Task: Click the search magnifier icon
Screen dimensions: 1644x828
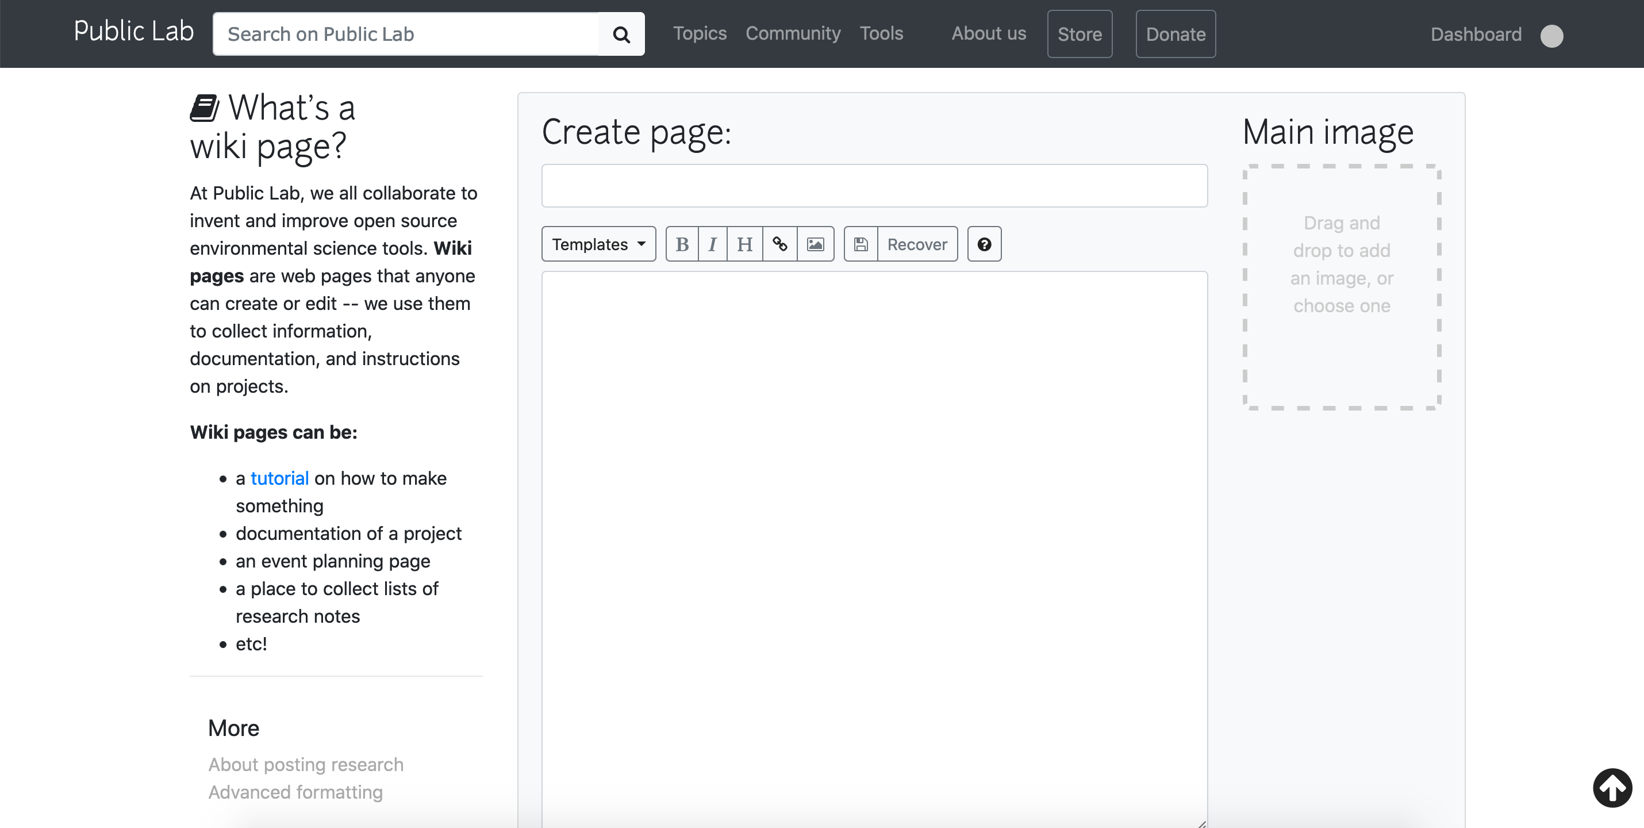Action: point(621,34)
